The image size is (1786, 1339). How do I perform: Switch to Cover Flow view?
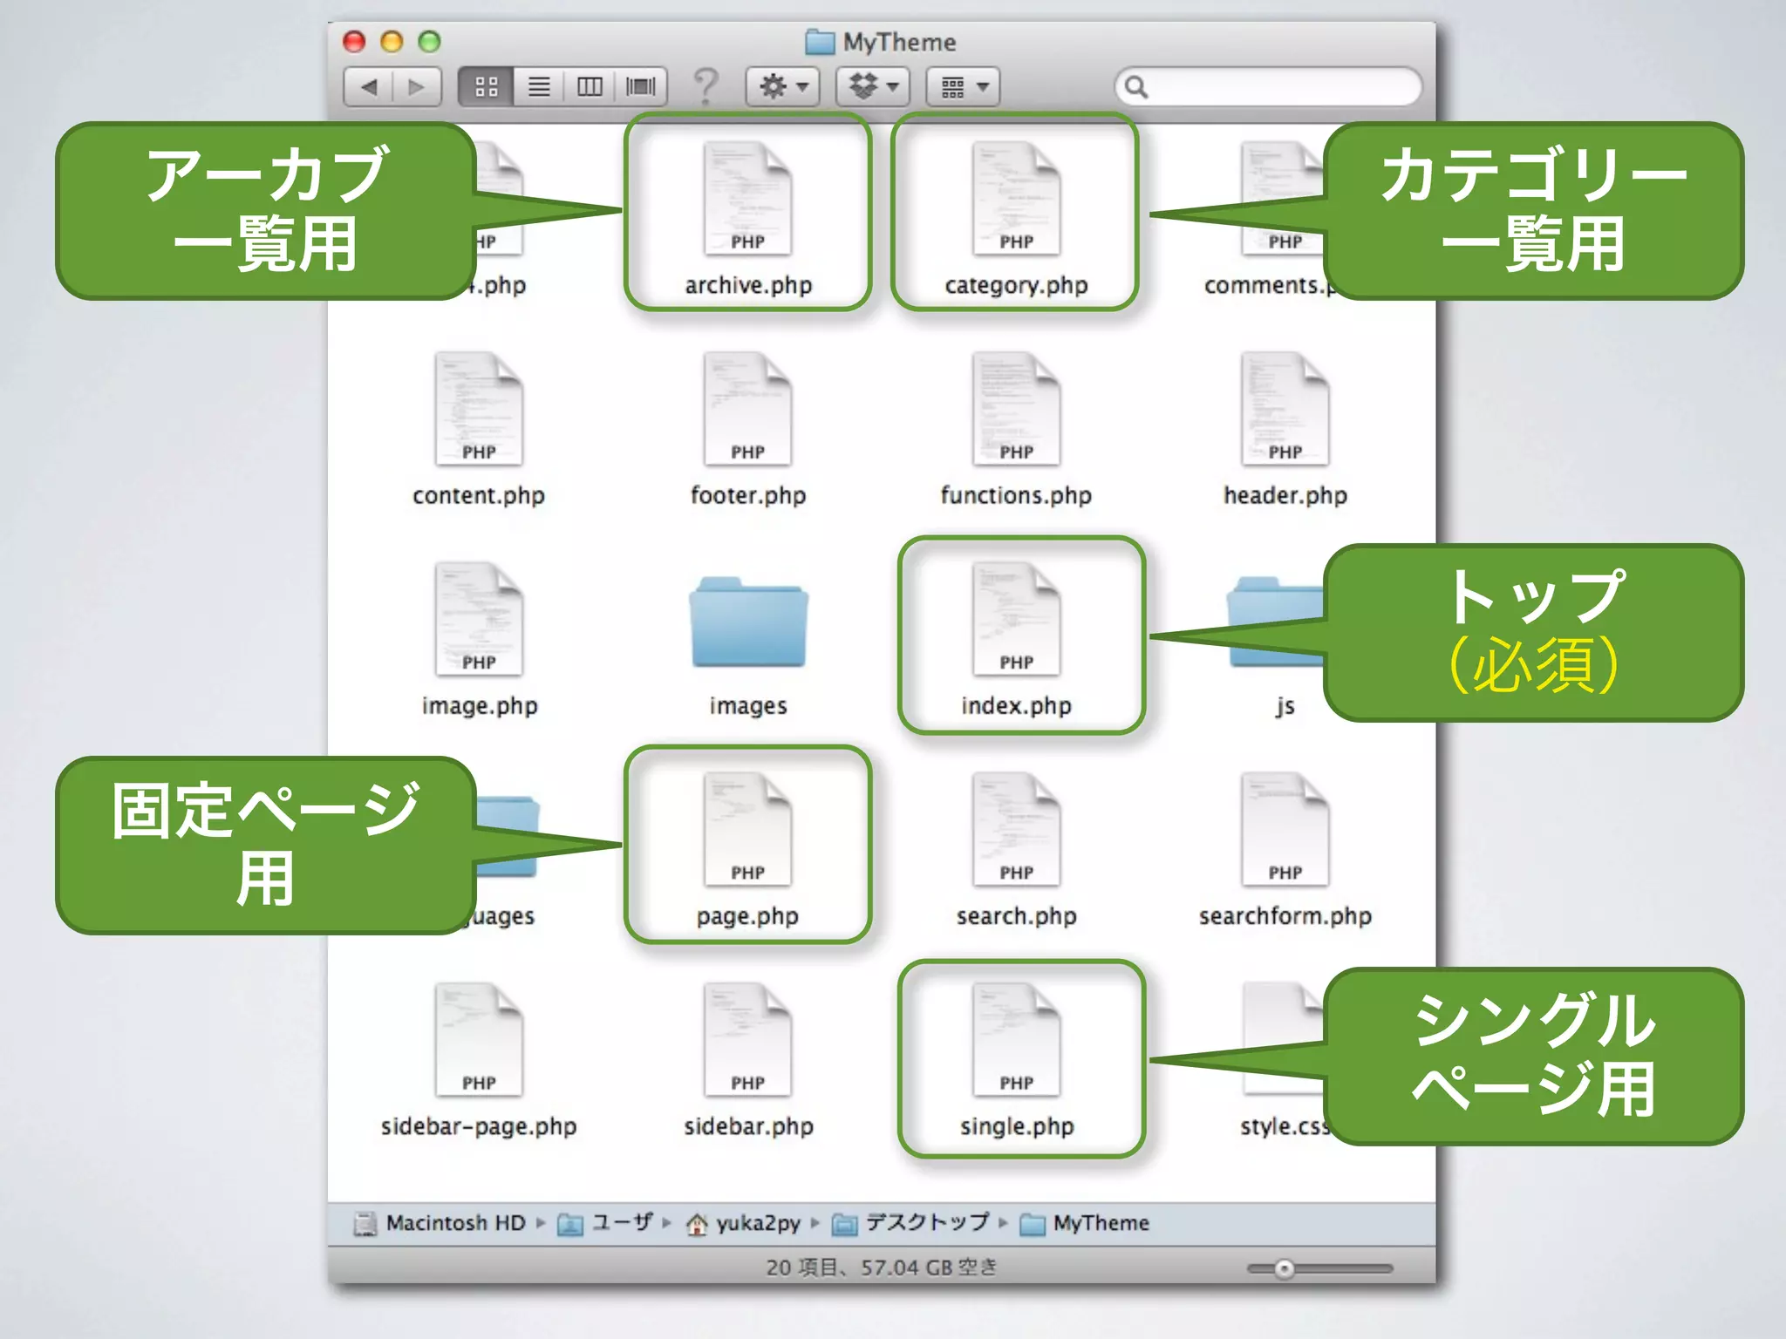[641, 86]
